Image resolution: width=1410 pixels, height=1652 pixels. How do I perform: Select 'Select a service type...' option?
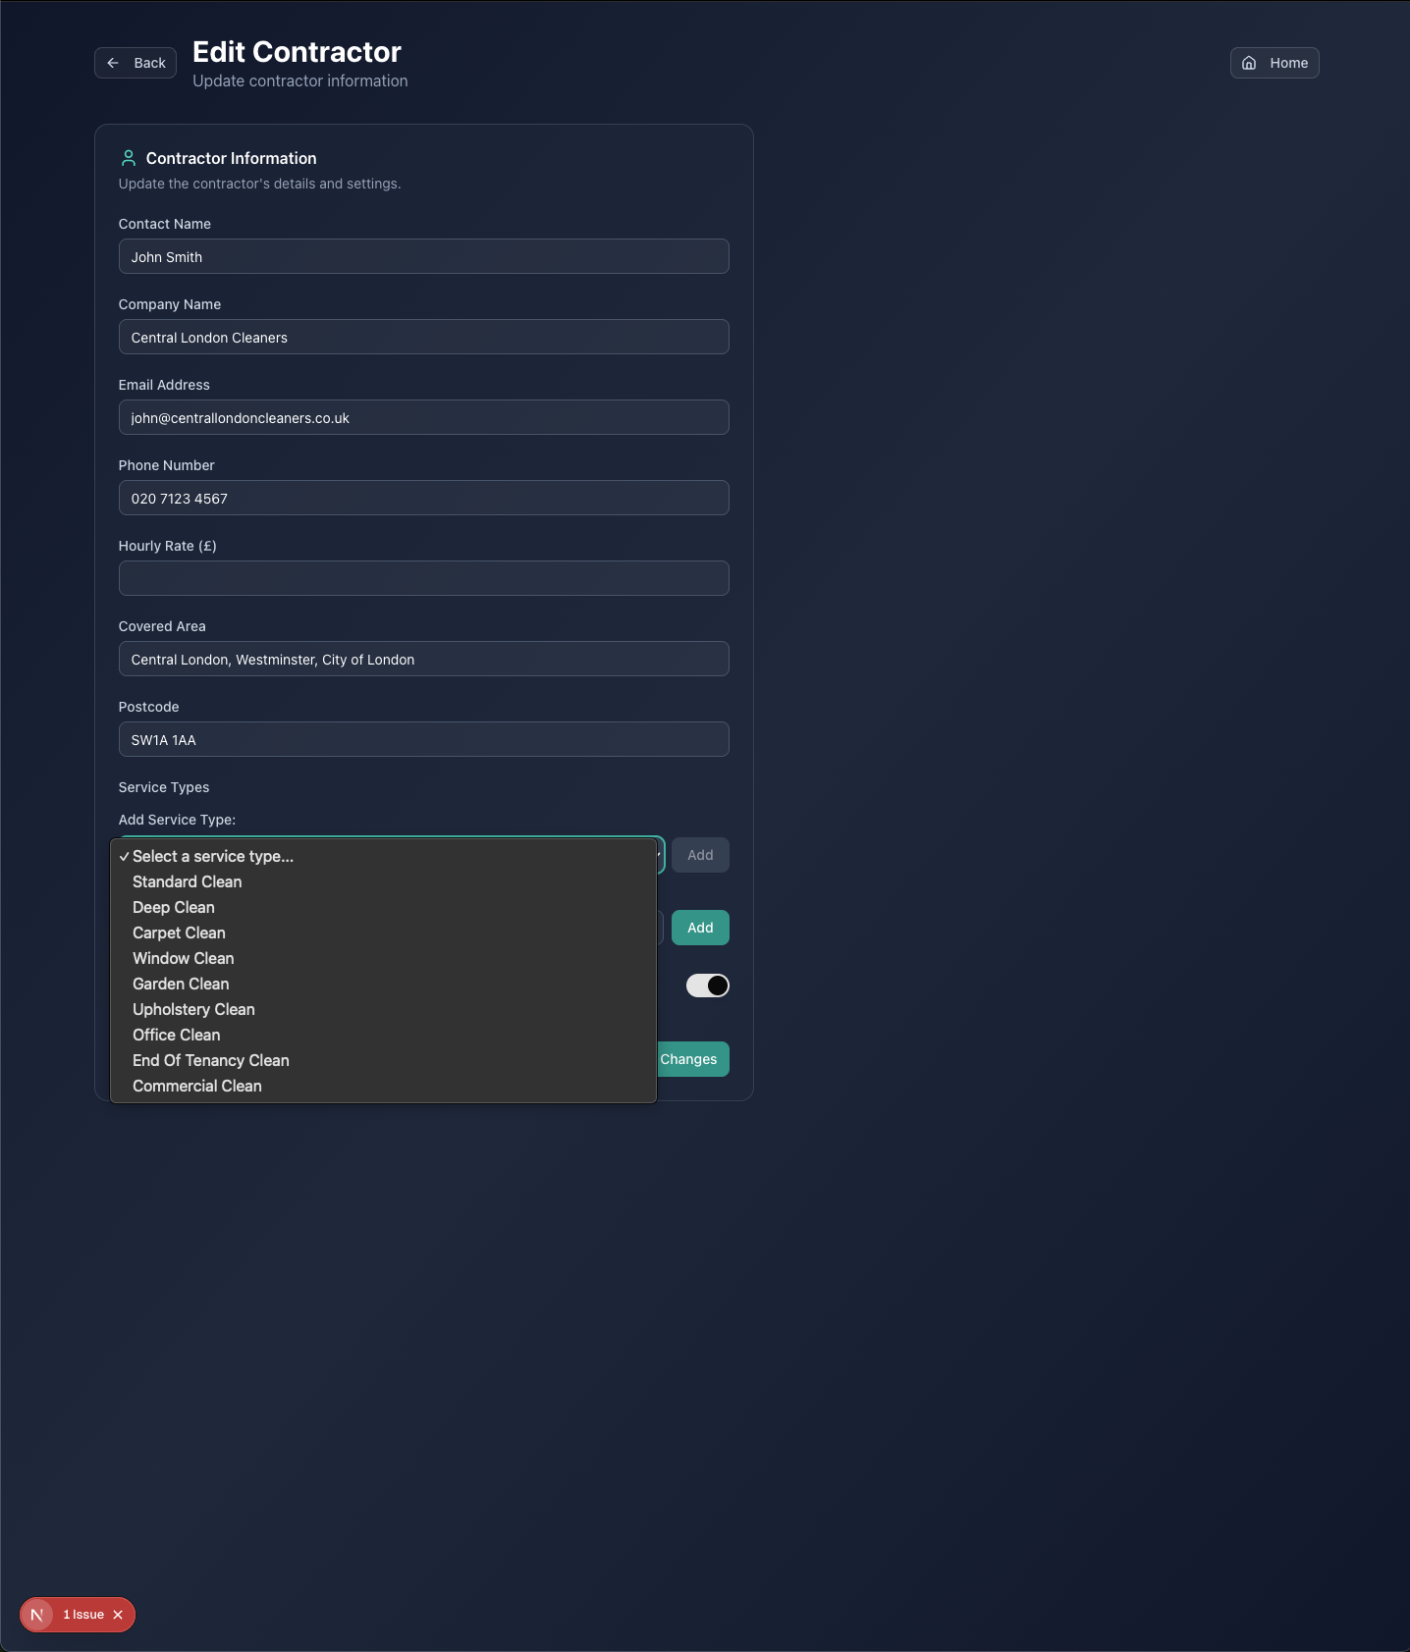pyautogui.click(x=383, y=856)
